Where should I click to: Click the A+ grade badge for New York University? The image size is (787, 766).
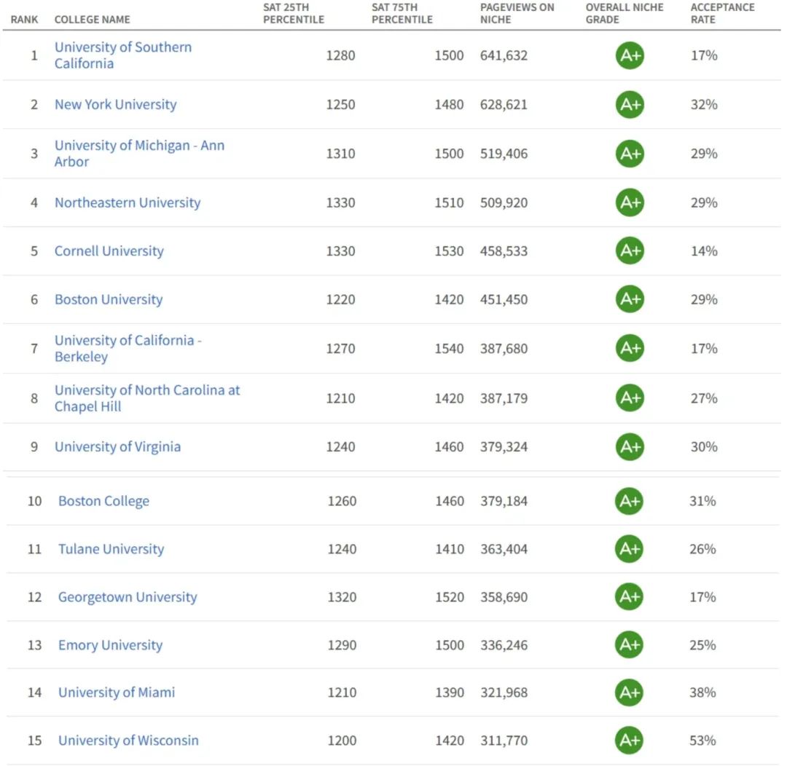(630, 104)
